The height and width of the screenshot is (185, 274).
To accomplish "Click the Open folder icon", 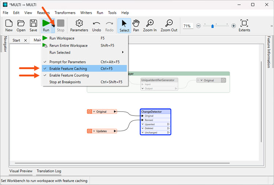I will pos(21,23).
